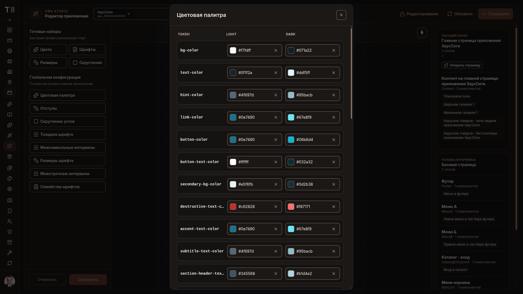Clear the dark text-color value
Screen dimensions: 523x294
coord(333,73)
